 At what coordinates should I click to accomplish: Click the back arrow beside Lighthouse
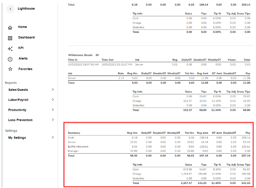[x=10, y=9]
